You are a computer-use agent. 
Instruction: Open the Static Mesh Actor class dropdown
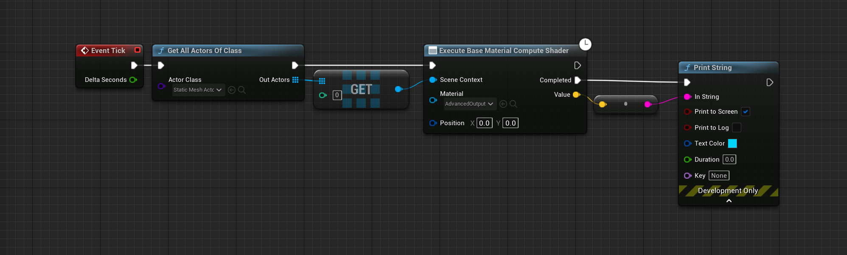point(198,90)
